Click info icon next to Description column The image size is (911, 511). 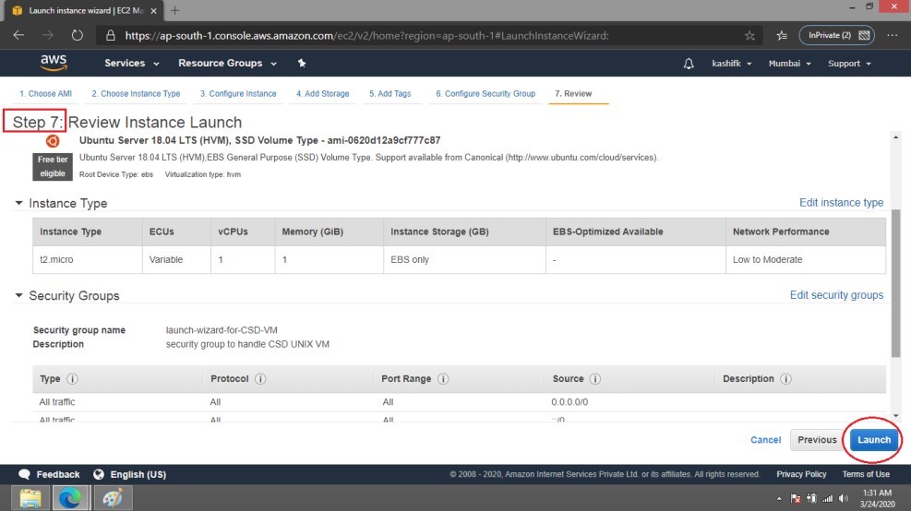[x=785, y=378]
